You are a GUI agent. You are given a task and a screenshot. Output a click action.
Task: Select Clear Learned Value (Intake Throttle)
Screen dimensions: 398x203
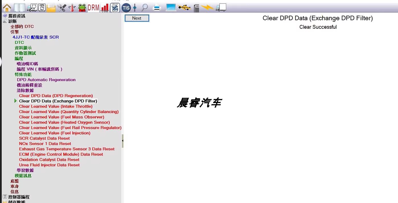56,106
